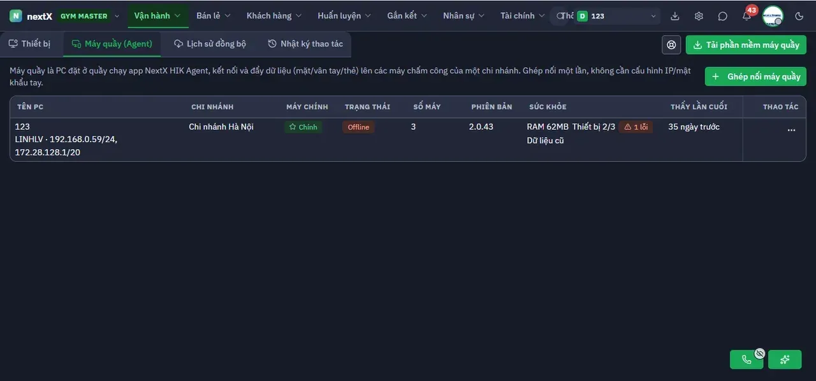Viewport: 816px width, 381px height.
Task: Open the Gắn kết menu
Action: point(408,16)
